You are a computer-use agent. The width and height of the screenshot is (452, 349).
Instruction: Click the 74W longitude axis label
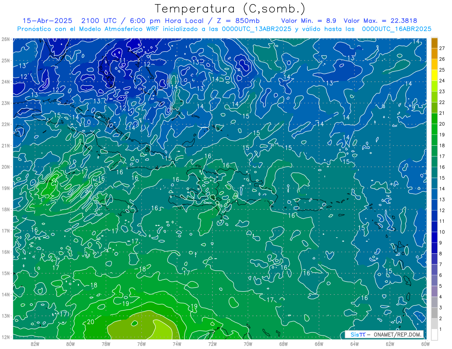coord(177,344)
